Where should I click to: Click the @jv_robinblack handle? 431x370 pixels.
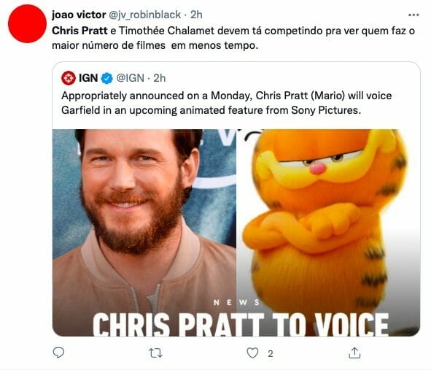(x=145, y=15)
